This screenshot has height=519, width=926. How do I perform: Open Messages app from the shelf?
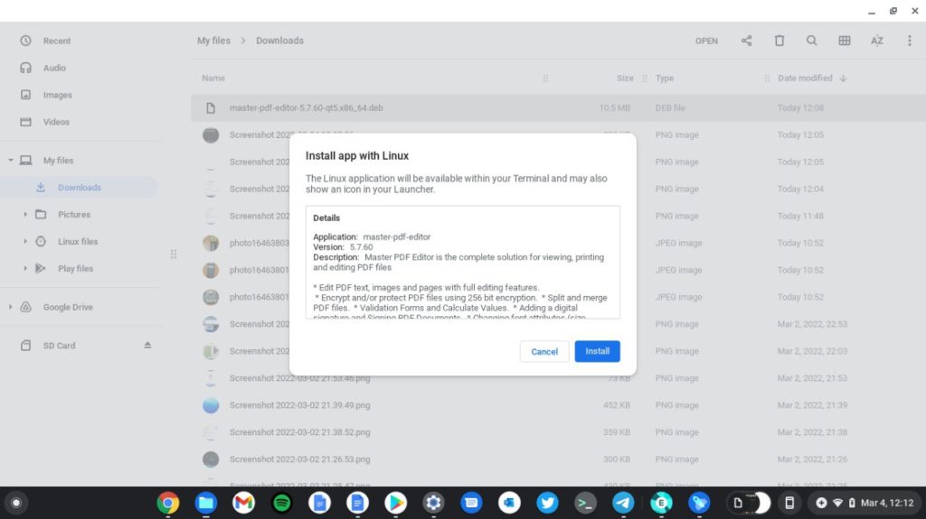point(471,503)
